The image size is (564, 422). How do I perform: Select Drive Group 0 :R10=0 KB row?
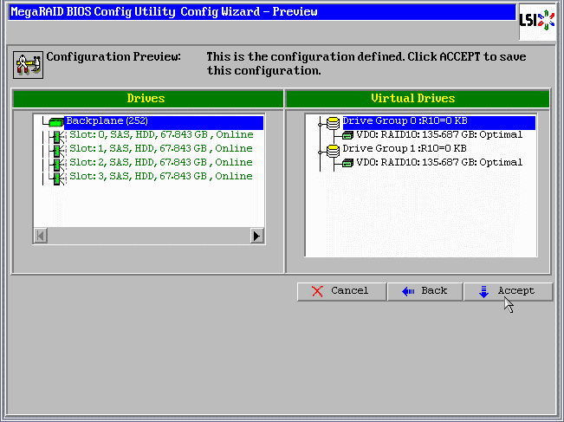point(439,122)
